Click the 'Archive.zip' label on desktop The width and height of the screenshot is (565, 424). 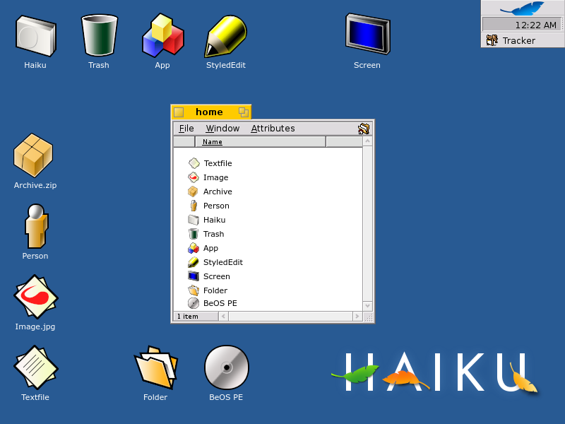(x=35, y=185)
